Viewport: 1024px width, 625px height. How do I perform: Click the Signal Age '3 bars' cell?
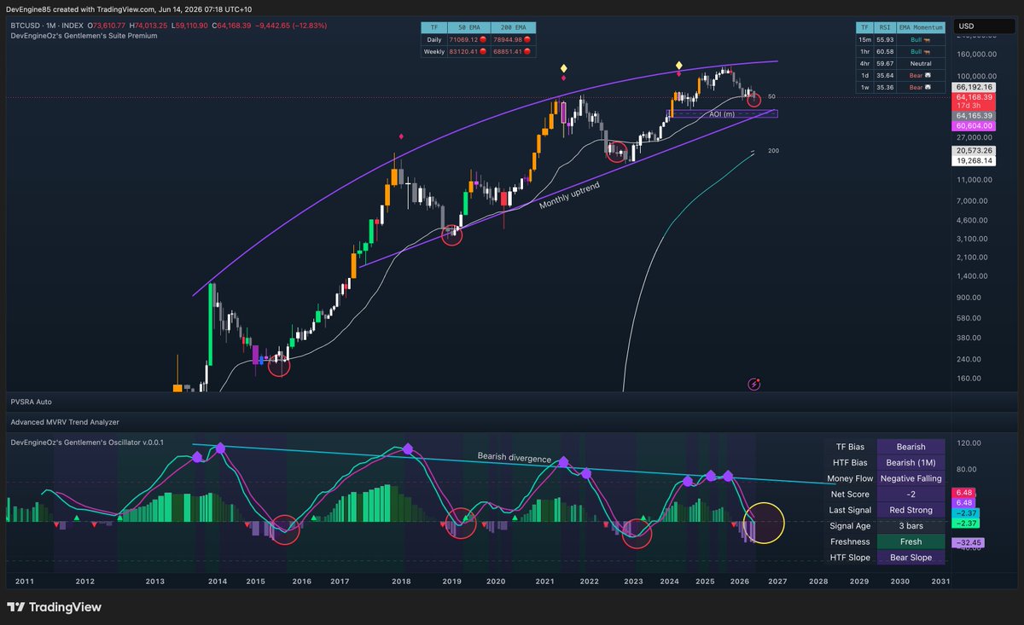click(x=911, y=526)
